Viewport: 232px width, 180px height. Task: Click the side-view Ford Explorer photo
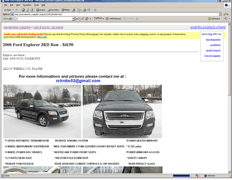click(42, 112)
